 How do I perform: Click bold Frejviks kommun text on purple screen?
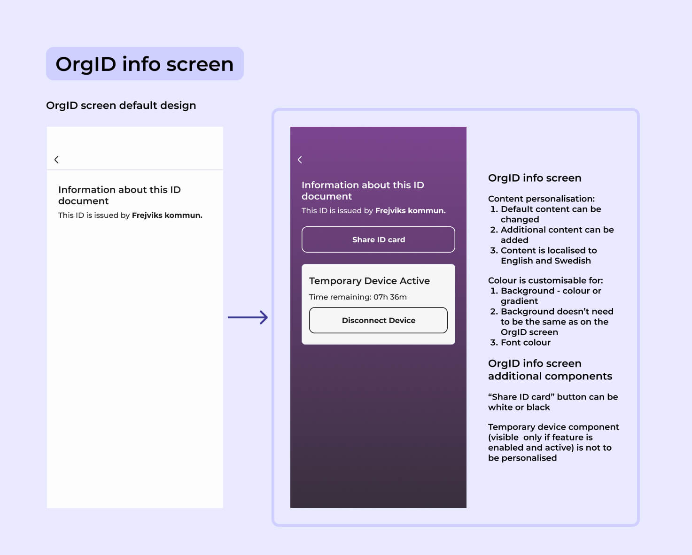point(410,210)
